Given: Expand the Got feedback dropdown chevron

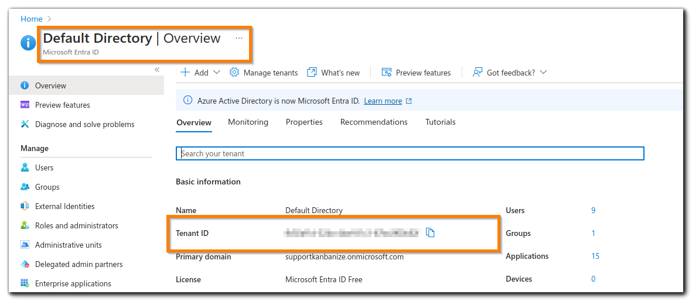Looking at the screenshot, I should [x=543, y=72].
